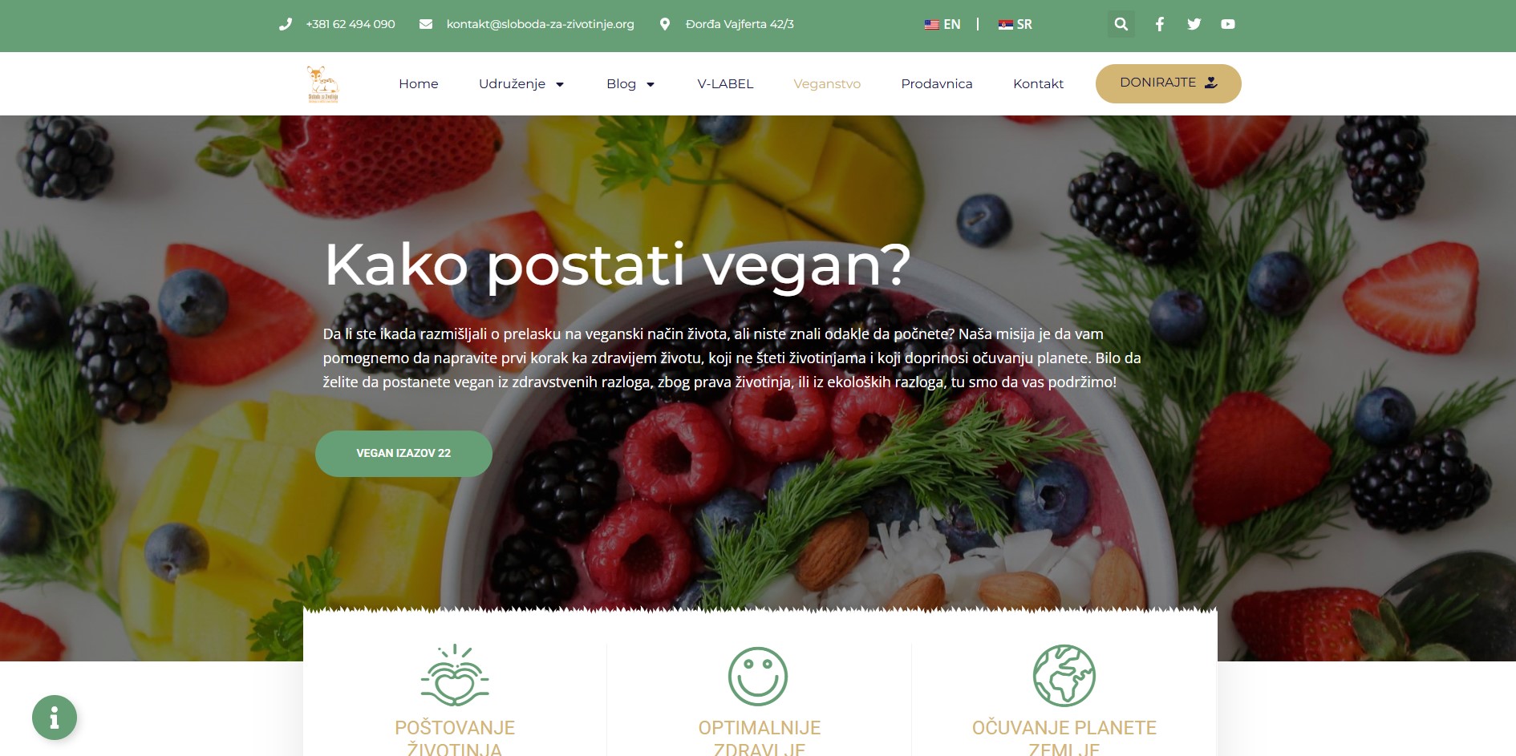Click the site logo with fox
1516x756 pixels.
[323, 83]
